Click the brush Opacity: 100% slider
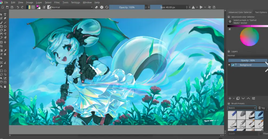 pos(127,7)
